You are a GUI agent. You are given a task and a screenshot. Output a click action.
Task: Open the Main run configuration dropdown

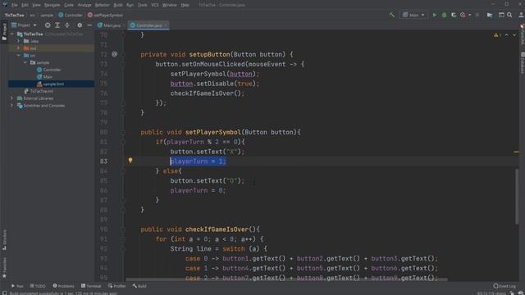413,15
